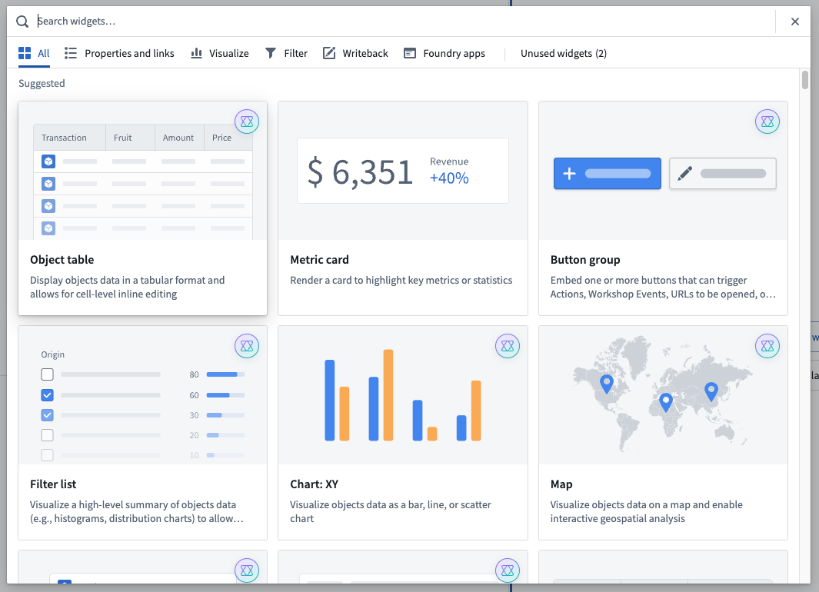The height and width of the screenshot is (592, 819).
Task: Click the badge icon on Map card
Action: pyautogui.click(x=767, y=346)
